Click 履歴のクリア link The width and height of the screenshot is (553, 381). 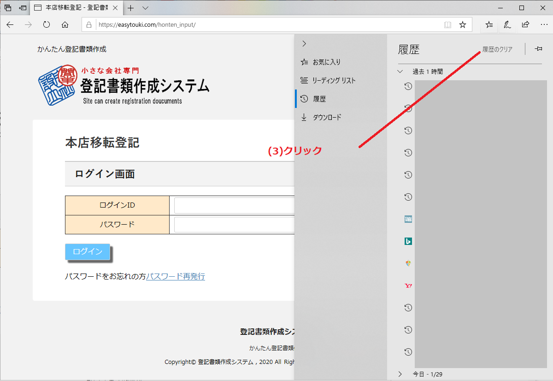coord(497,49)
